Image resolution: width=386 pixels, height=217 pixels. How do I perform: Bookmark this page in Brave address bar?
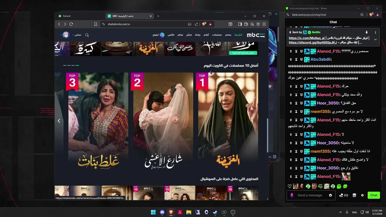click(96, 24)
